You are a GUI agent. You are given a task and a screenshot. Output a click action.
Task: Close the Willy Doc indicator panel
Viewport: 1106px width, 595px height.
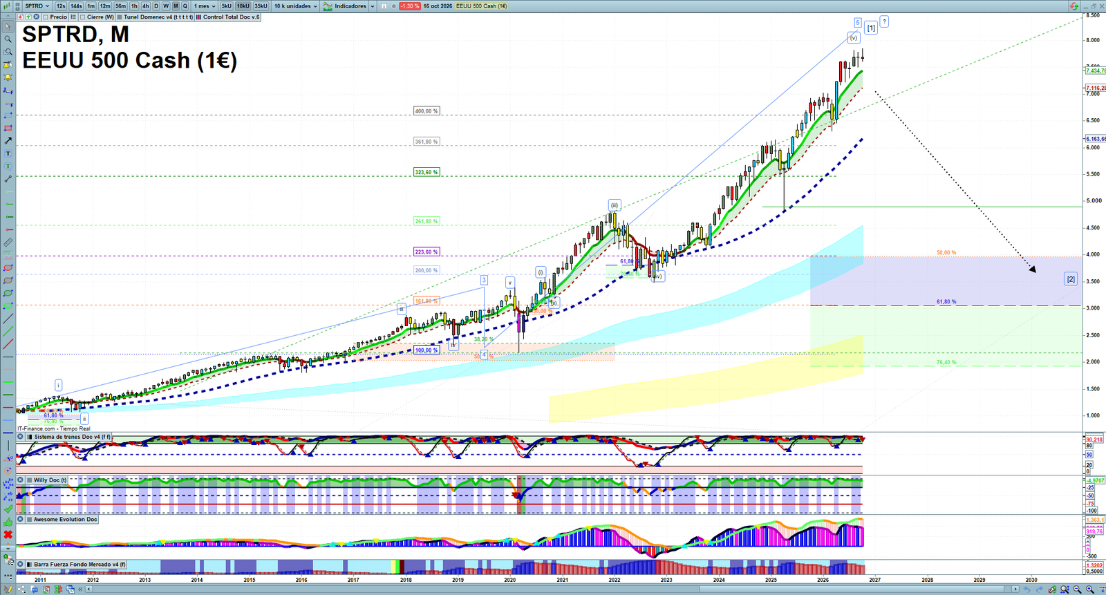(20, 480)
